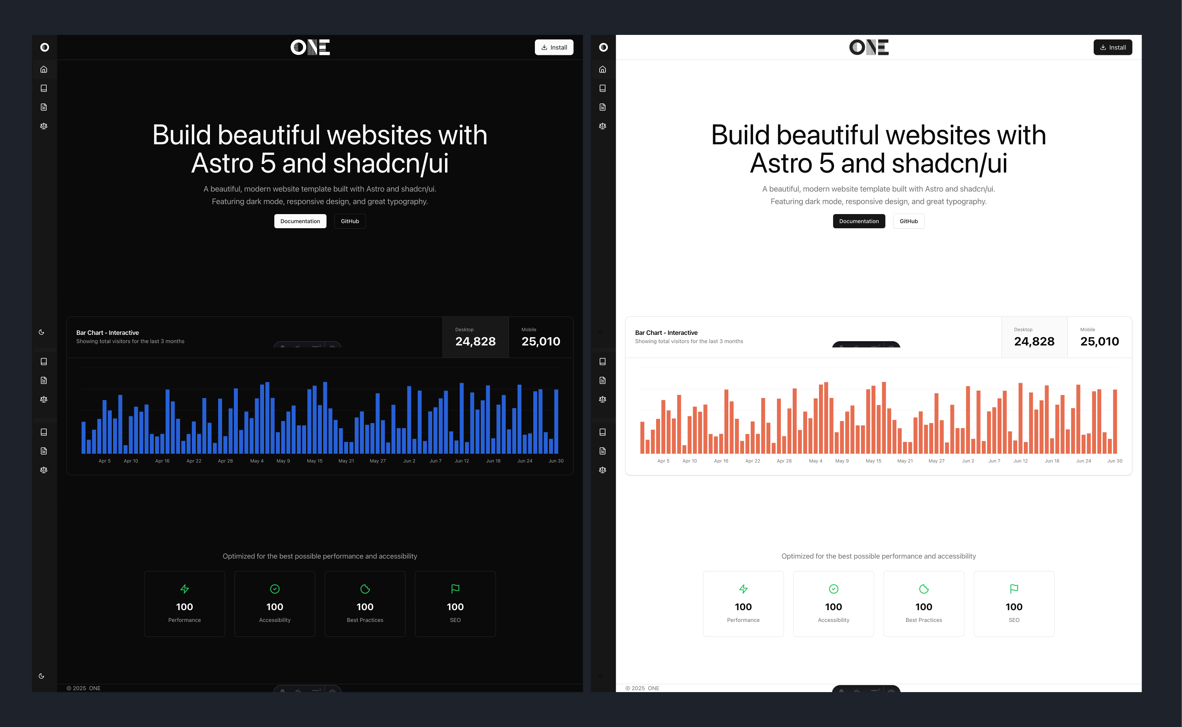
Task: Click black Install button in light panel
Action: (x=1113, y=47)
